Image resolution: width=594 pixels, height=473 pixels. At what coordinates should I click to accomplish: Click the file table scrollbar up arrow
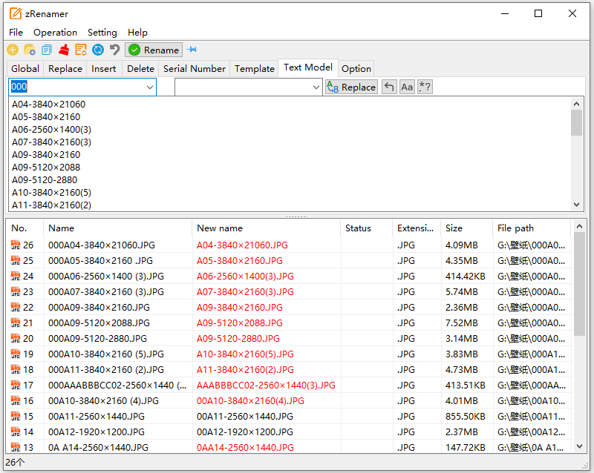(x=579, y=226)
